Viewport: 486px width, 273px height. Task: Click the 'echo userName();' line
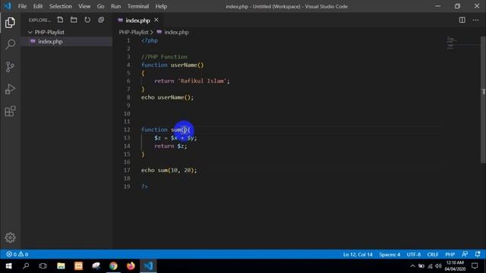pos(167,98)
